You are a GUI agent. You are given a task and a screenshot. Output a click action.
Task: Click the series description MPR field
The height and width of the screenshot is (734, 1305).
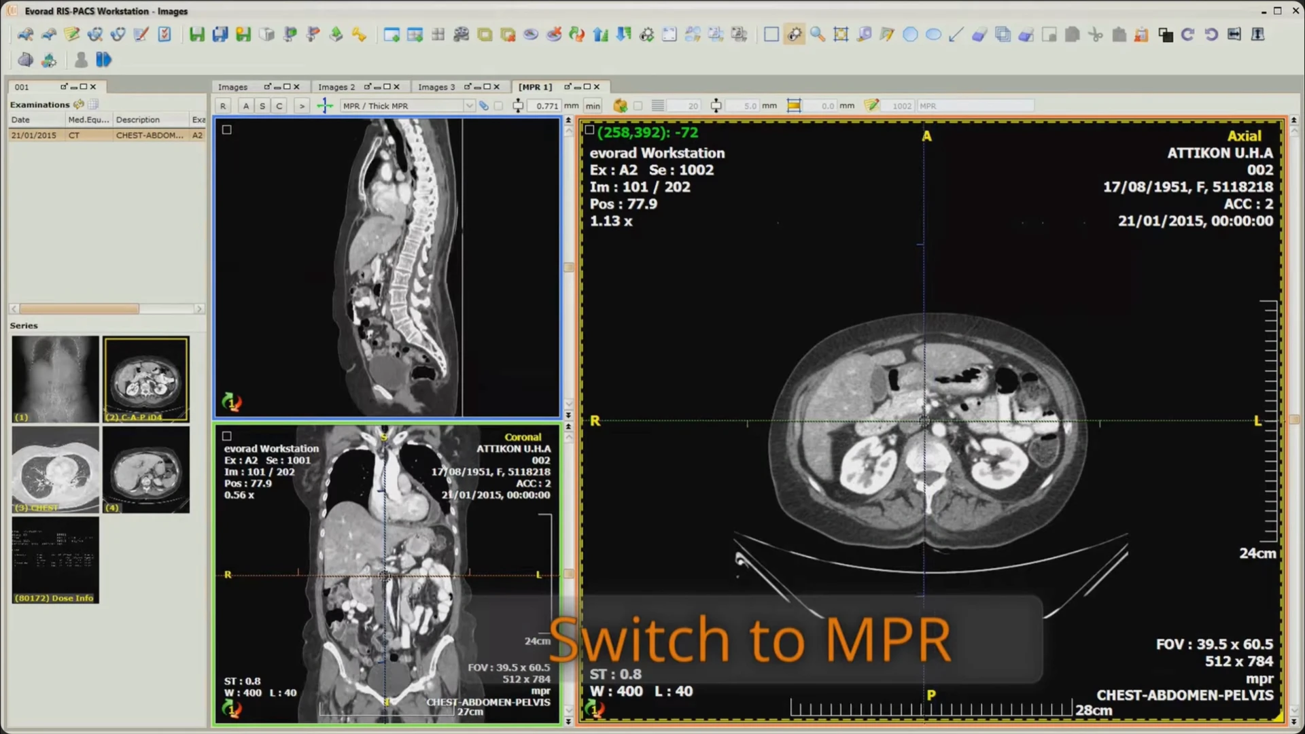tap(975, 106)
